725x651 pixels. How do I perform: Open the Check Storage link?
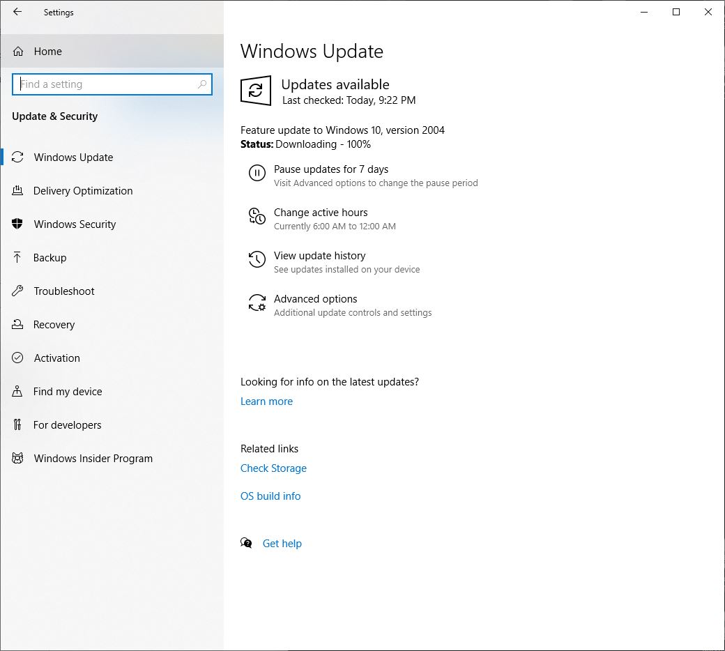pos(273,468)
